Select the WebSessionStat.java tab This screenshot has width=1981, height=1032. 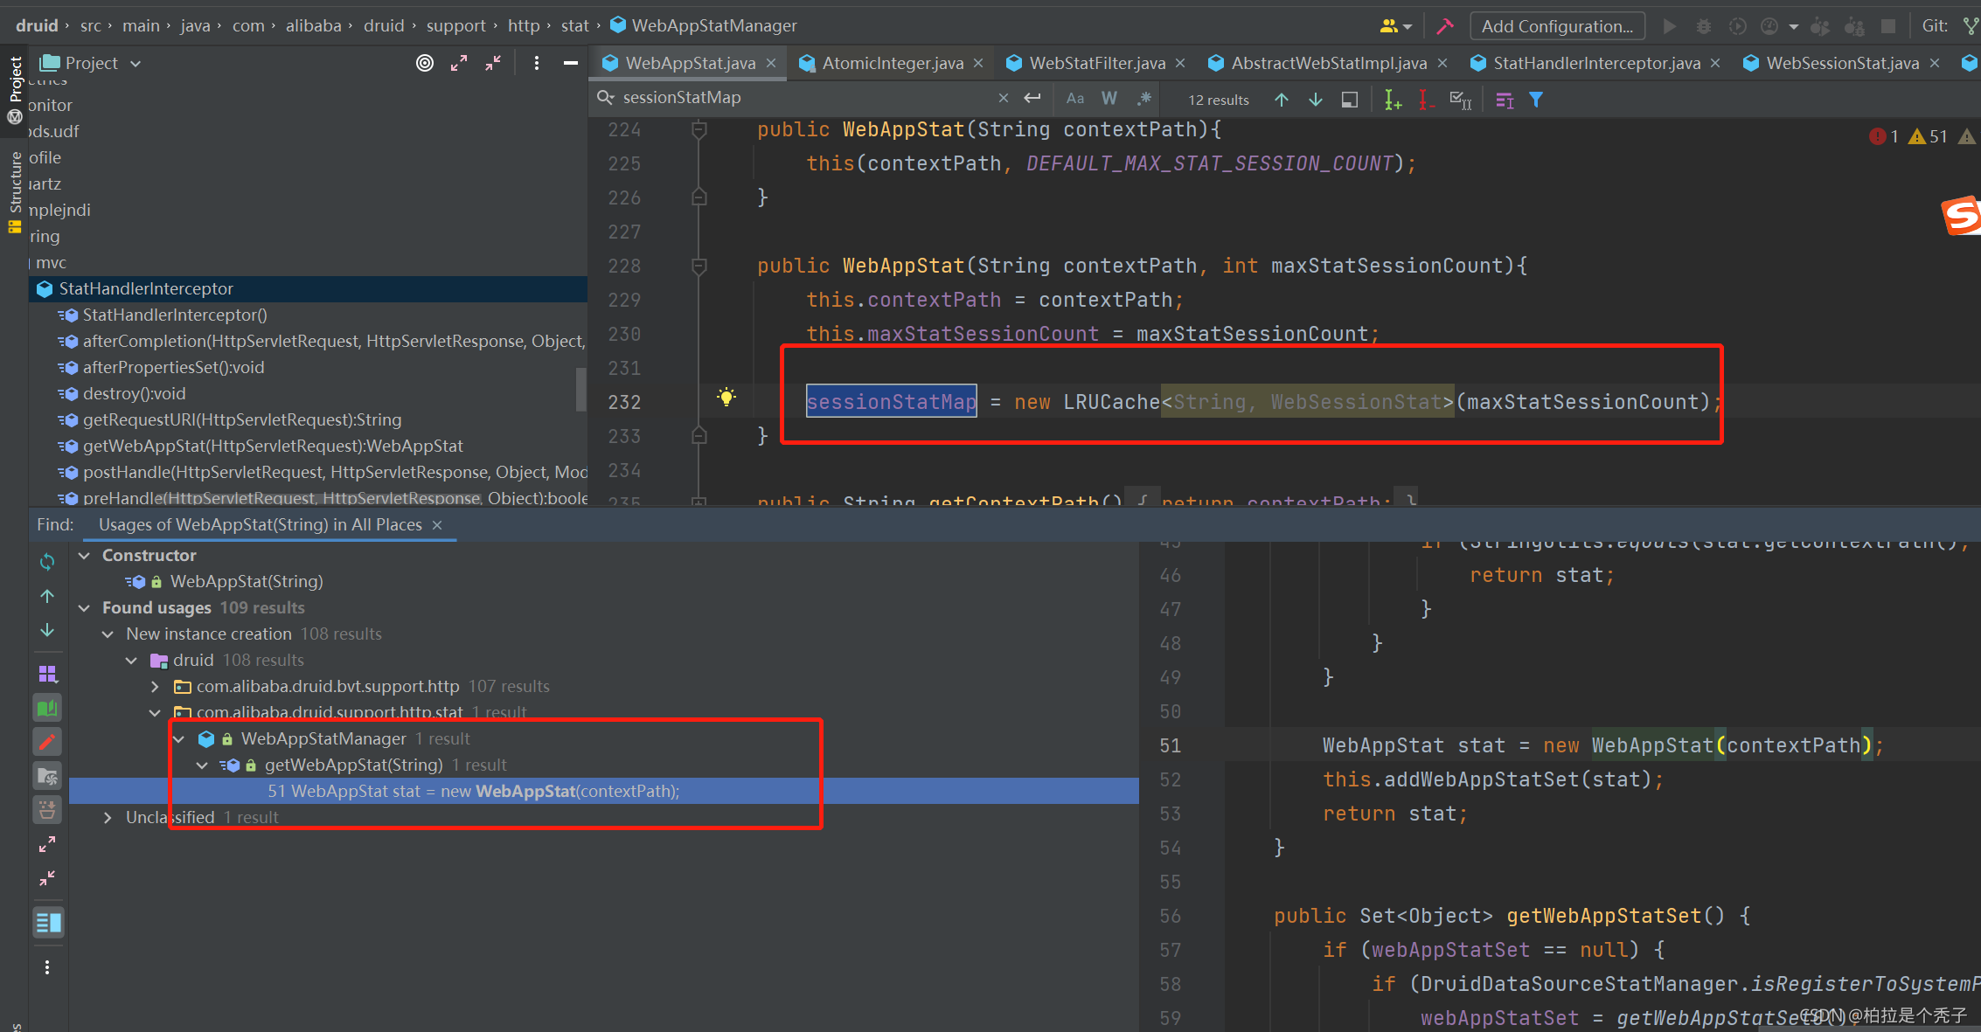click(x=1844, y=63)
